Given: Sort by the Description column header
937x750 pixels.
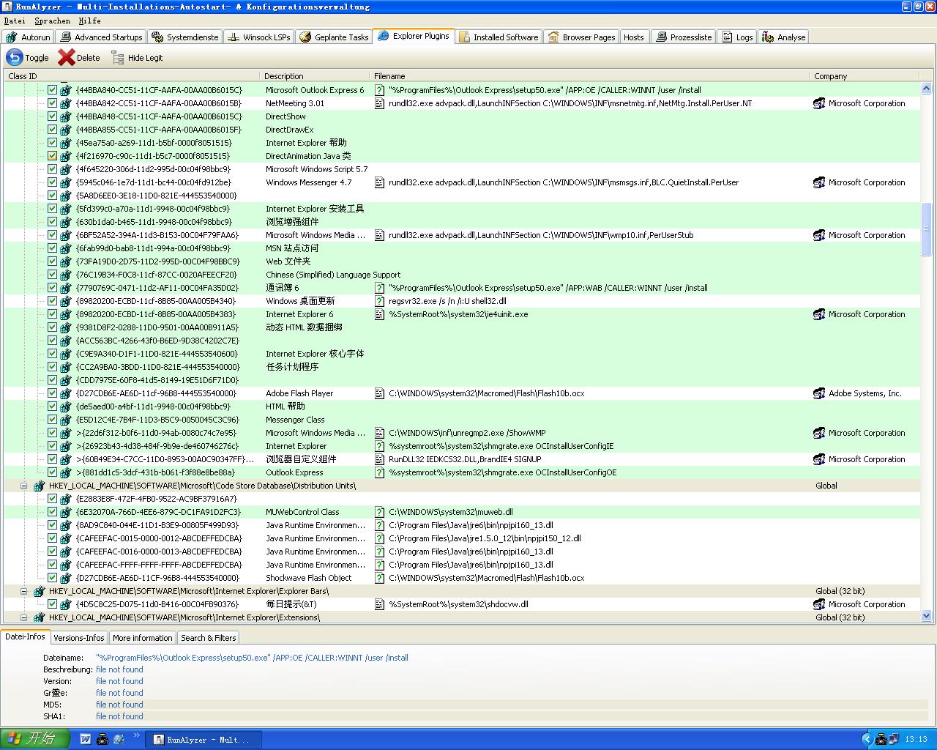Looking at the screenshot, I should [315, 76].
